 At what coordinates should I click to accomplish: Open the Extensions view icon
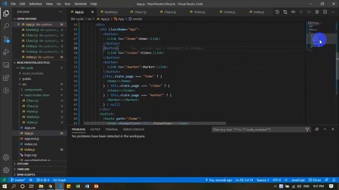tap(6, 78)
